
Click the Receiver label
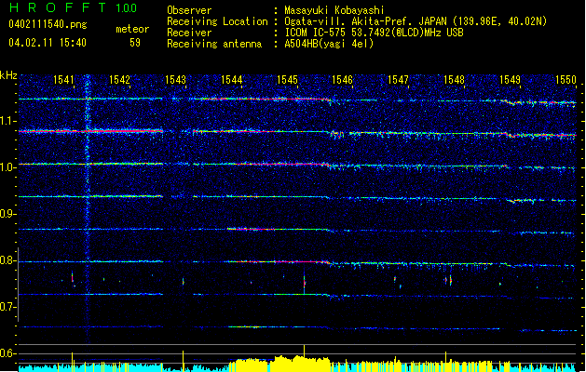coord(189,33)
